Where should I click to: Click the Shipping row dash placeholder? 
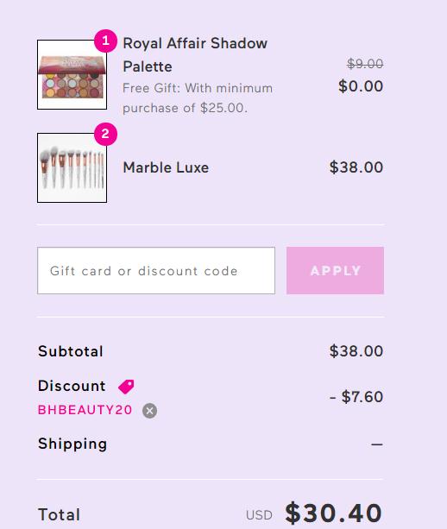click(377, 444)
